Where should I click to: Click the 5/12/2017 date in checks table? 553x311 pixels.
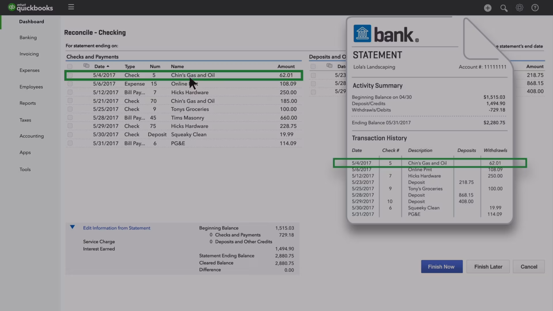(x=106, y=92)
